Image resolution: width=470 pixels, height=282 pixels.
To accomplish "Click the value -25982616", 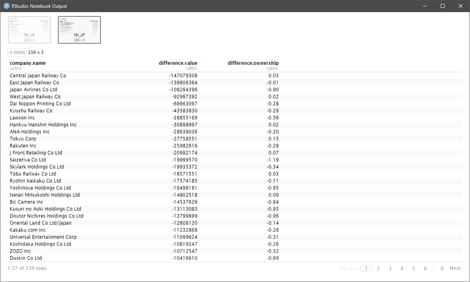I will (x=185, y=146).
